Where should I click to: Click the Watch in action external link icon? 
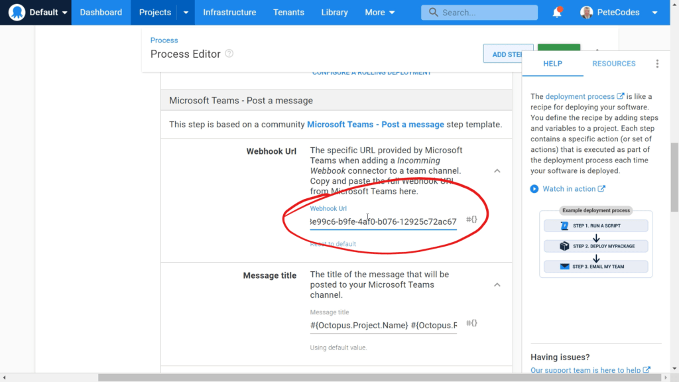coord(601,188)
